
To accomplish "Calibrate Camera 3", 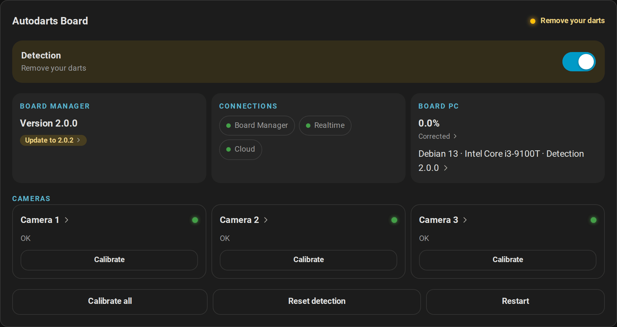I will (508, 260).
